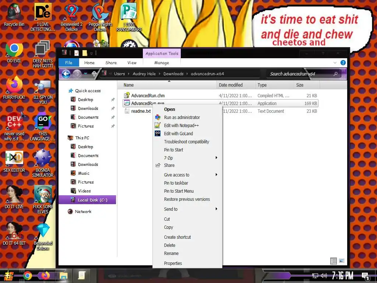This screenshot has height=283, width=377.
Task: Launch FURRYFUCK! Firefox desktop shortcut
Action: [x=14, y=88]
